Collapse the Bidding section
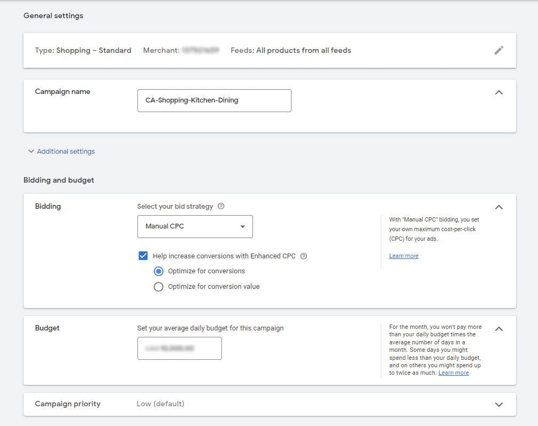The width and height of the screenshot is (538, 426). click(499, 207)
